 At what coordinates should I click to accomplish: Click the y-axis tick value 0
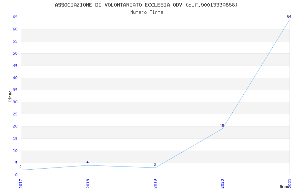16,175
